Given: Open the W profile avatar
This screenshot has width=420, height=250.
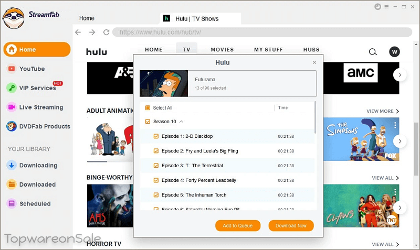Looking at the screenshot, I should 394,51.
